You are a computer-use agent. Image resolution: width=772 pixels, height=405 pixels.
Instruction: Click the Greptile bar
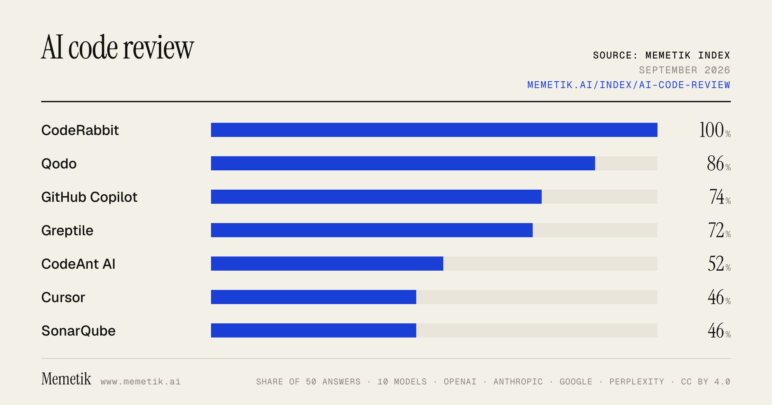click(x=434, y=230)
